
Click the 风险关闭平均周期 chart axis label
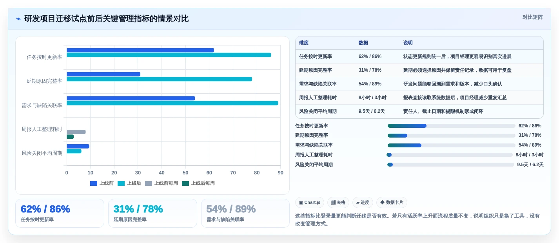click(x=42, y=153)
